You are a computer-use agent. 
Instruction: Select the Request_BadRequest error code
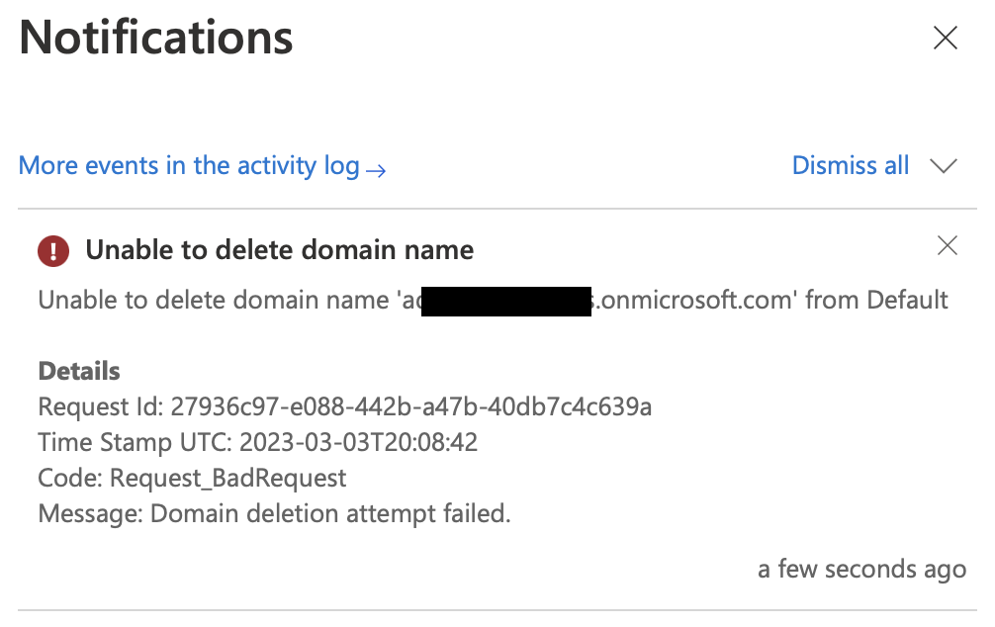(x=227, y=479)
